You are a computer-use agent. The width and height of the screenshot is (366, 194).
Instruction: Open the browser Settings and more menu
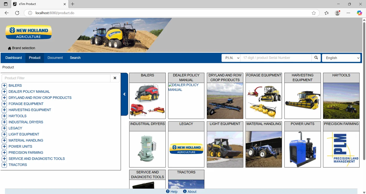(348, 13)
